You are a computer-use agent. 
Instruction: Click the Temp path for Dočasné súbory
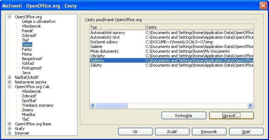(179, 42)
